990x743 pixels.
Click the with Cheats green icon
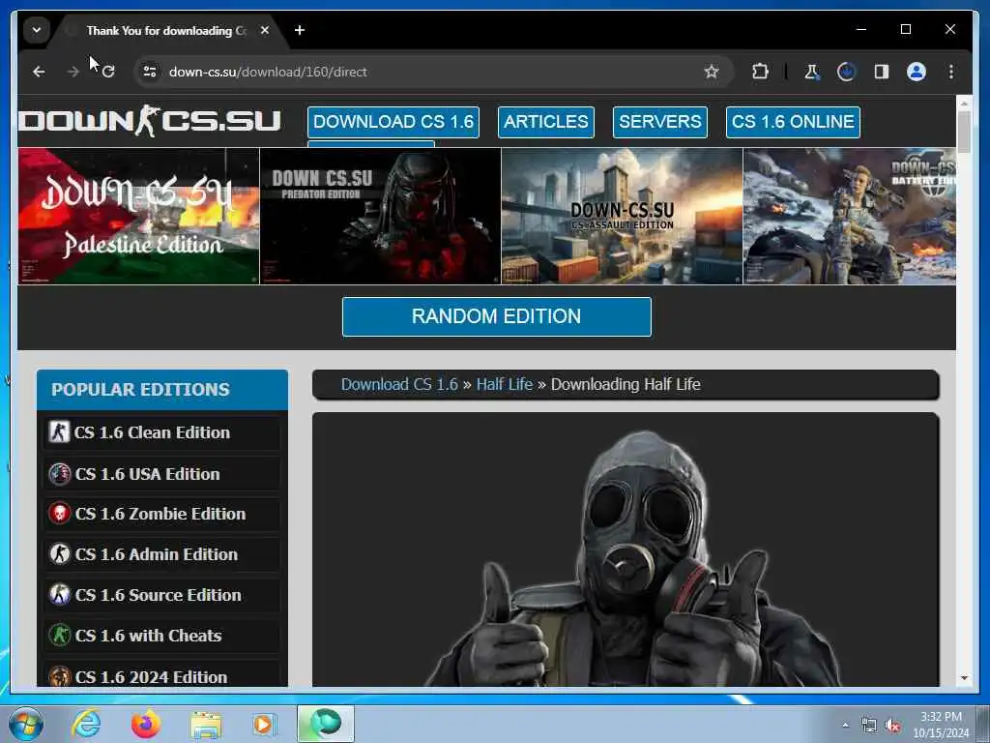point(59,635)
